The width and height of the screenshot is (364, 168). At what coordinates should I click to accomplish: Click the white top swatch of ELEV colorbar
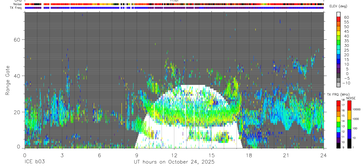point(339,14)
